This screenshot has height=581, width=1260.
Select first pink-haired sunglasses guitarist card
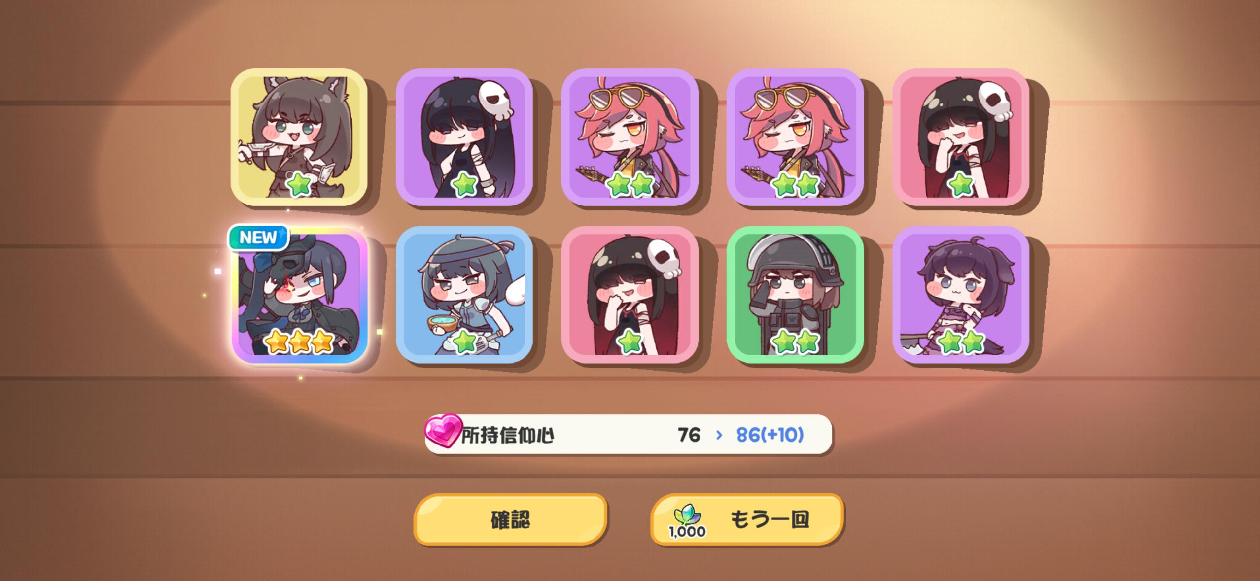click(x=630, y=137)
